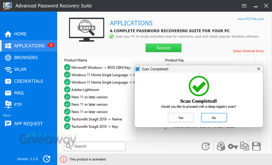Click the Version: 2.2.0 label
Image resolution: width=272 pixels, height=165 pixels.
pyautogui.click(x=27, y=159)
